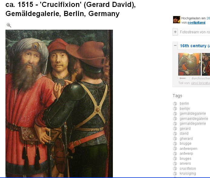Open roelipilami's avatar thumbnail

pos(176,20)
